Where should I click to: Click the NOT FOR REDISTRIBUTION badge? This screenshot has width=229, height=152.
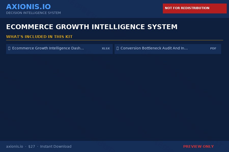195,8
